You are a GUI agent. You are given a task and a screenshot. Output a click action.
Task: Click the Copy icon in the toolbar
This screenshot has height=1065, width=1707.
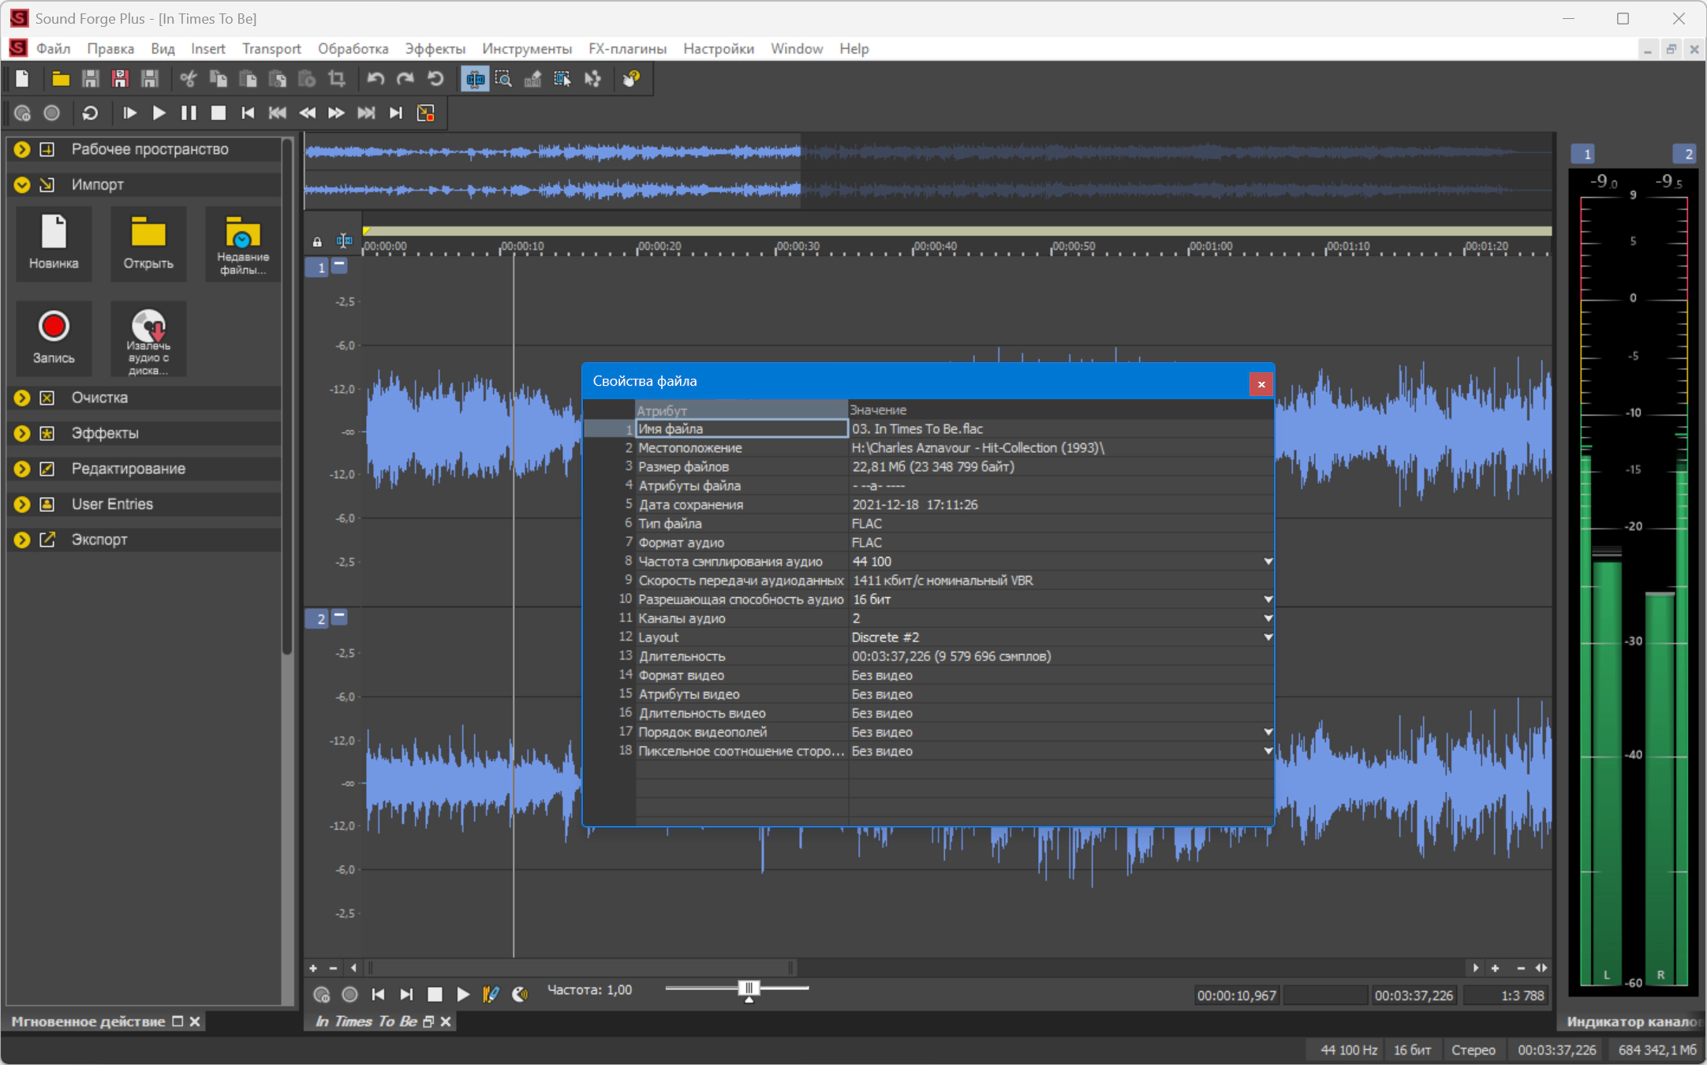coord(218,79)
